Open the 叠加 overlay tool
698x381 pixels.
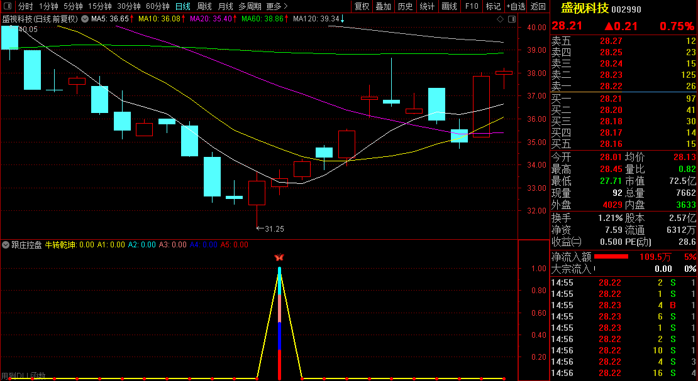(x=383, y=6)
